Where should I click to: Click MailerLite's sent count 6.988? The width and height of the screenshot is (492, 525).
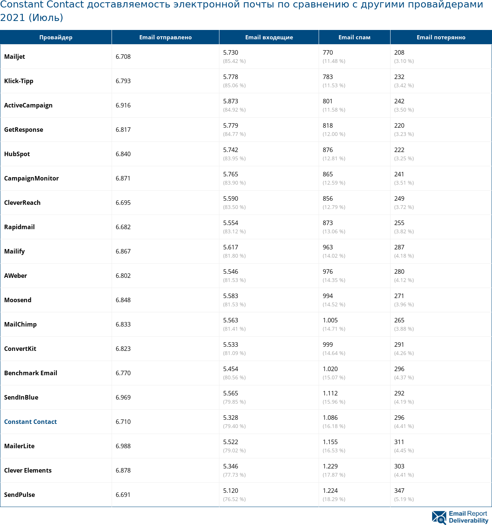123,446
